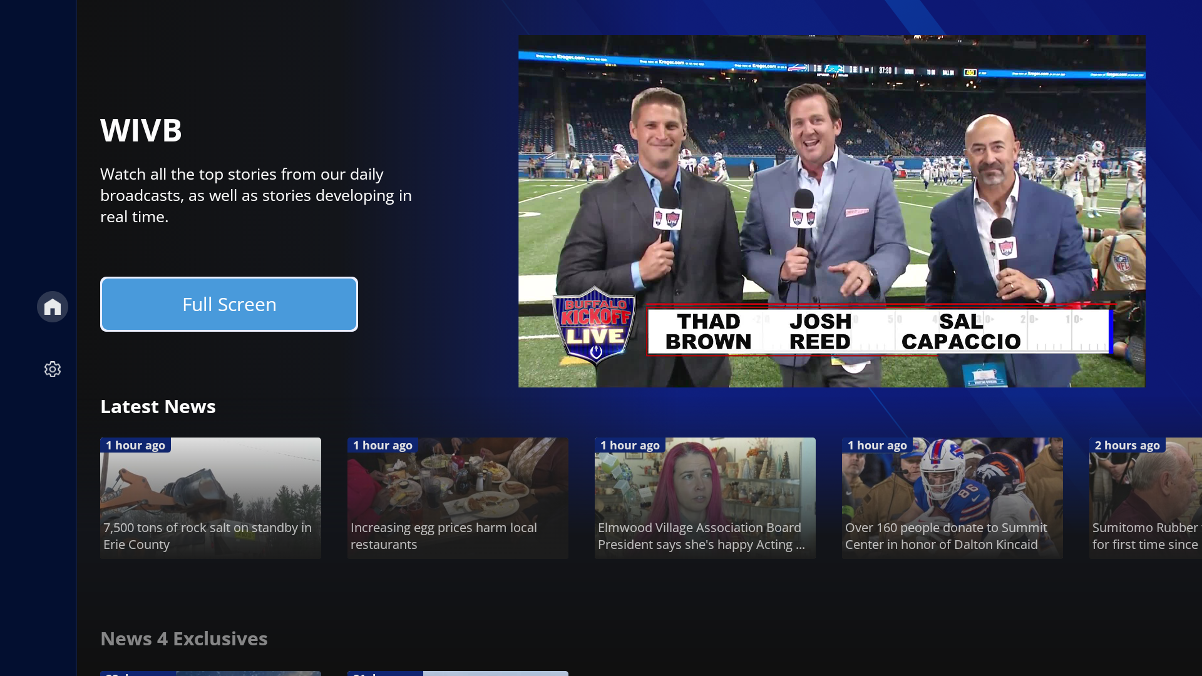Click the Home icon in the sidebar
Viewport: 1202px width, 676px height.
point(53,307)
